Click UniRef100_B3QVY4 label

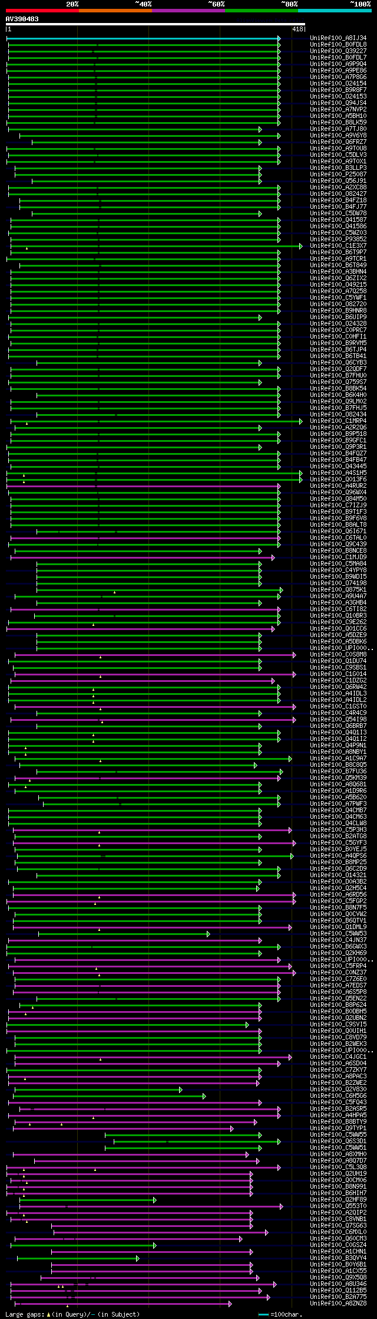pos(338,1258)
